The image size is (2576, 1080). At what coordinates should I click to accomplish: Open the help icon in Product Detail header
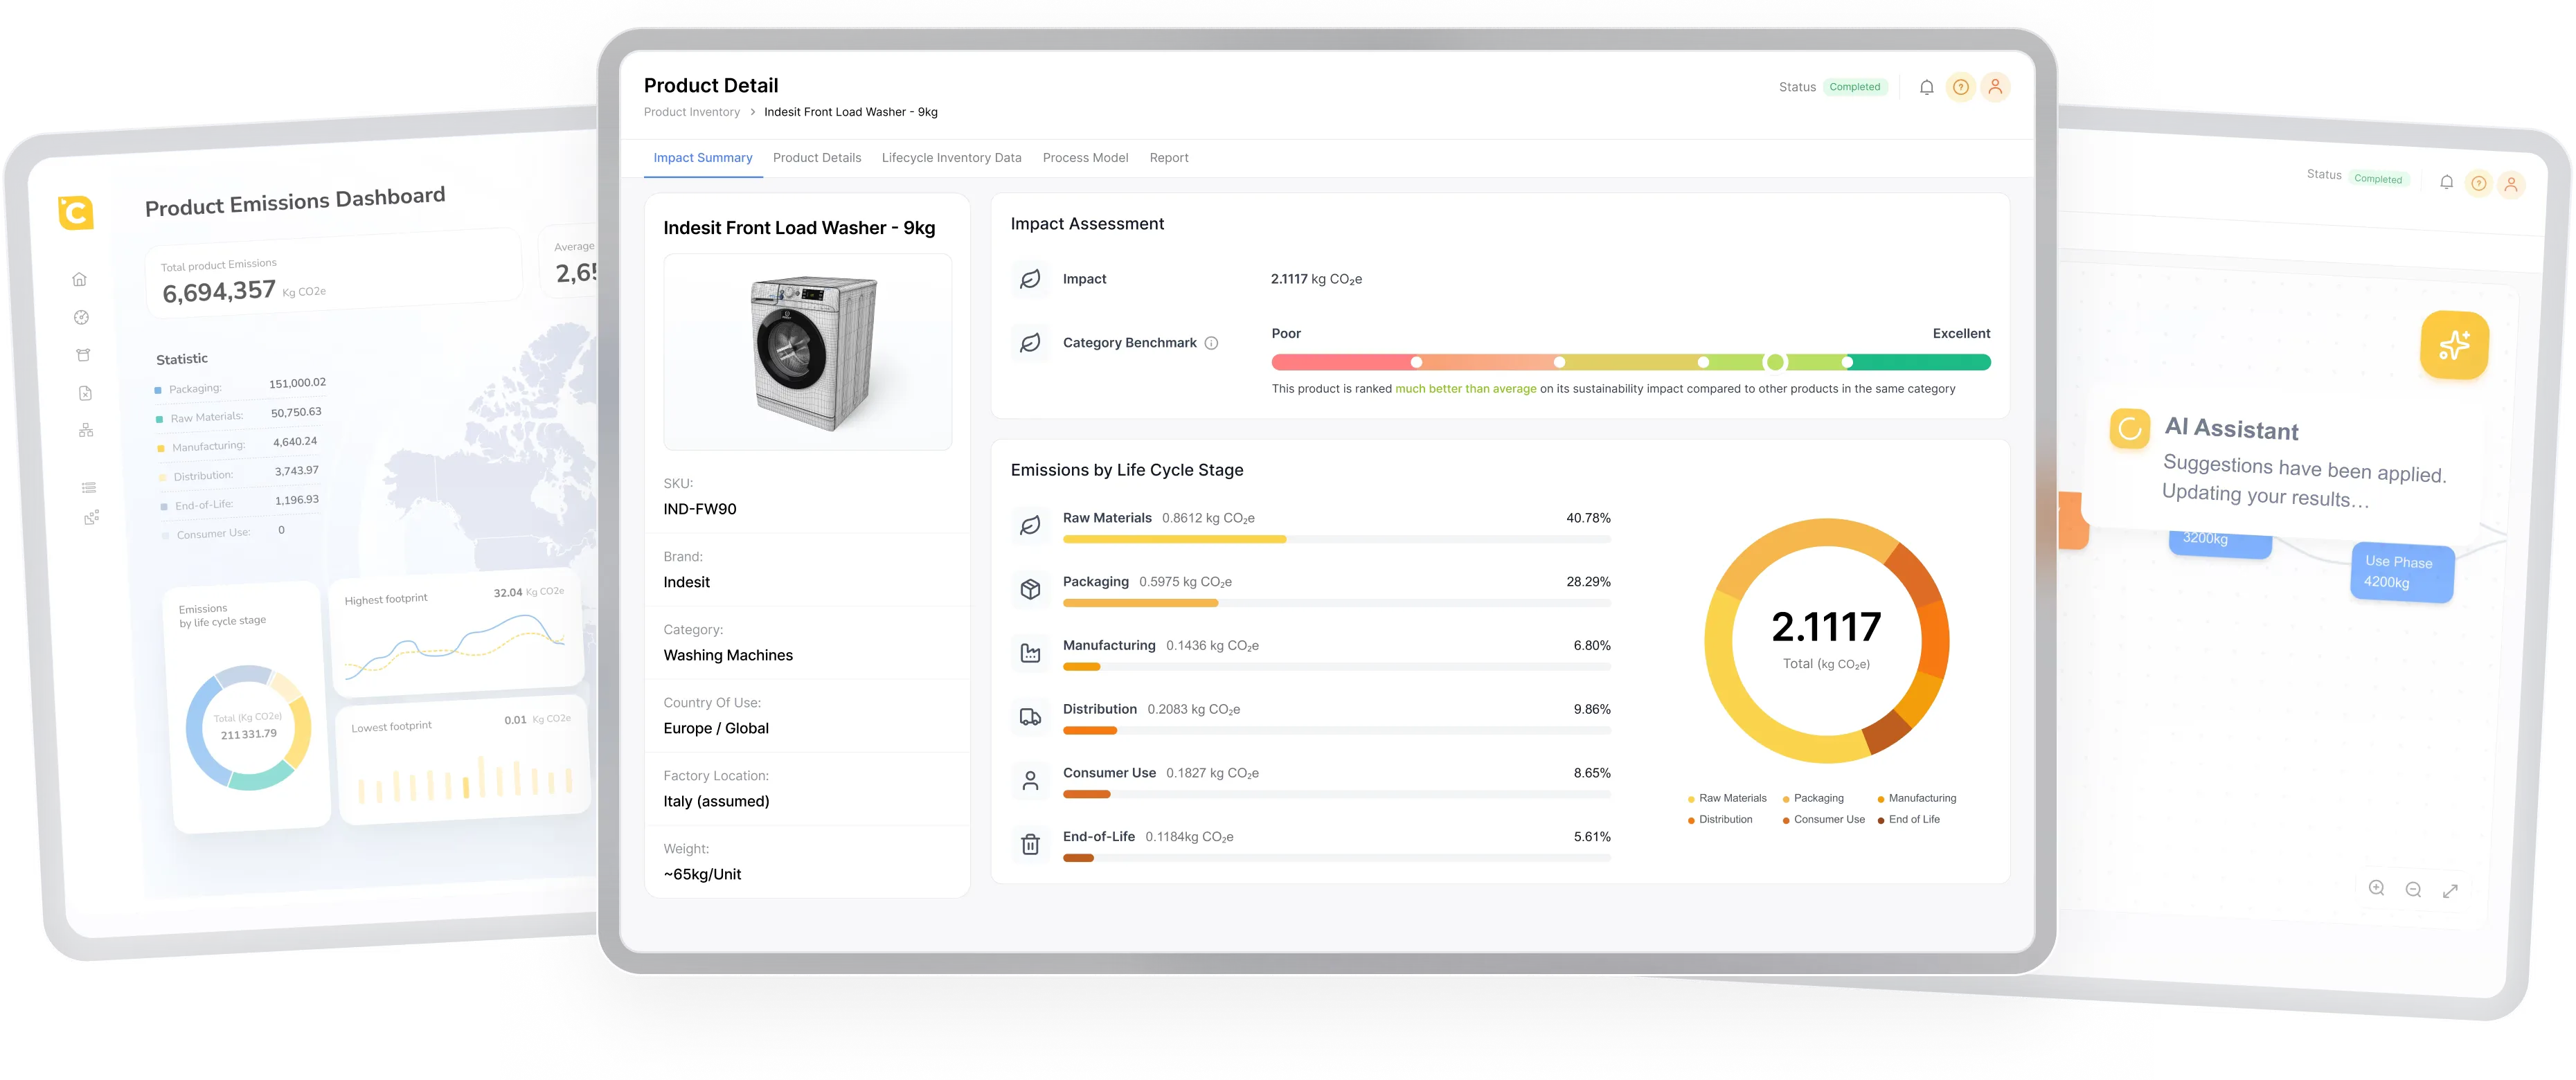pos(1961,87)
